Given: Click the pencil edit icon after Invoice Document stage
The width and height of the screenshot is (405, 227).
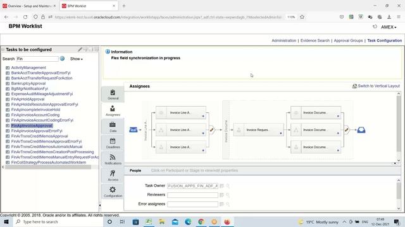Looking at the screenshot, I should [347, 130].
